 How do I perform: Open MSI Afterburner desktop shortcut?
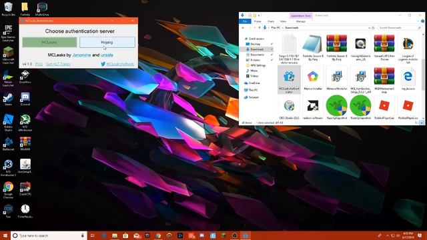point(25,123)
